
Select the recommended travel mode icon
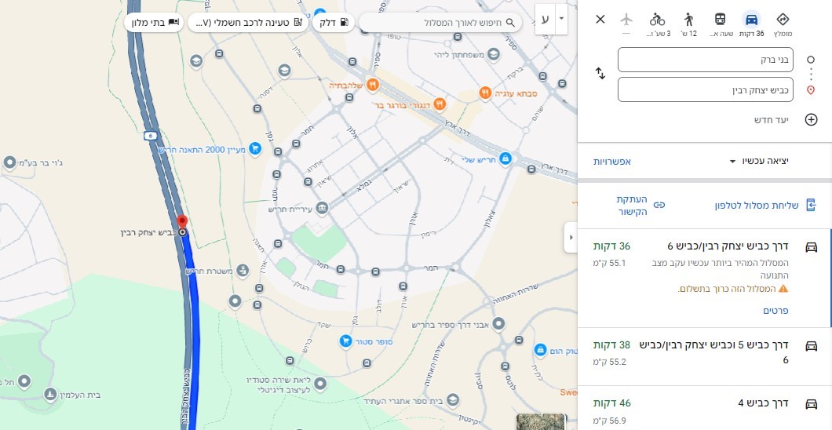pyautogui.click(x=783, y=20)
